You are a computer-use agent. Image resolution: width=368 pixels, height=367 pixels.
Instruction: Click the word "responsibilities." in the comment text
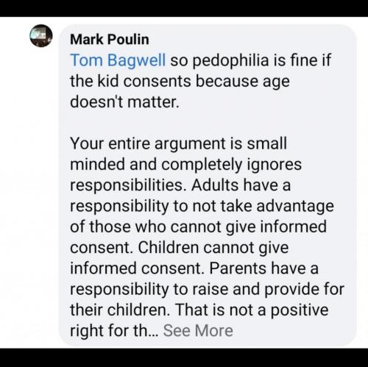coord(127,185)
